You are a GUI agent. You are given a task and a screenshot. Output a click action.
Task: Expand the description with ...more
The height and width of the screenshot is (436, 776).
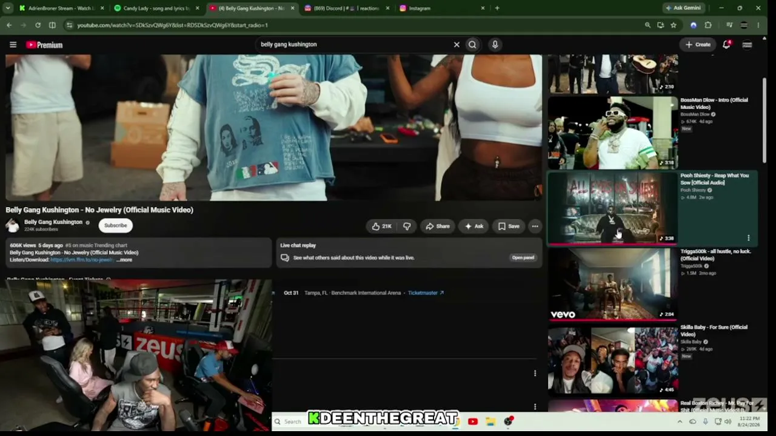(124, 260)
